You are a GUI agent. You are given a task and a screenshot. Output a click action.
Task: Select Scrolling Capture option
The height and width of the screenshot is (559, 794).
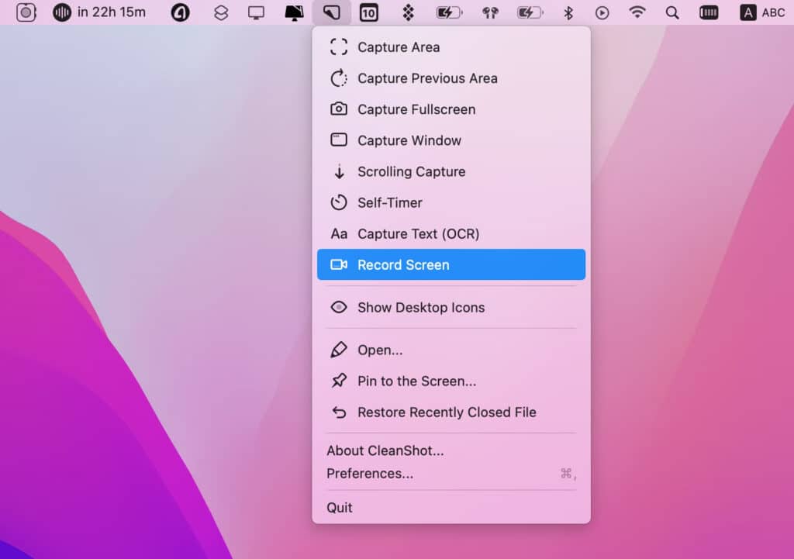(411, 172)
